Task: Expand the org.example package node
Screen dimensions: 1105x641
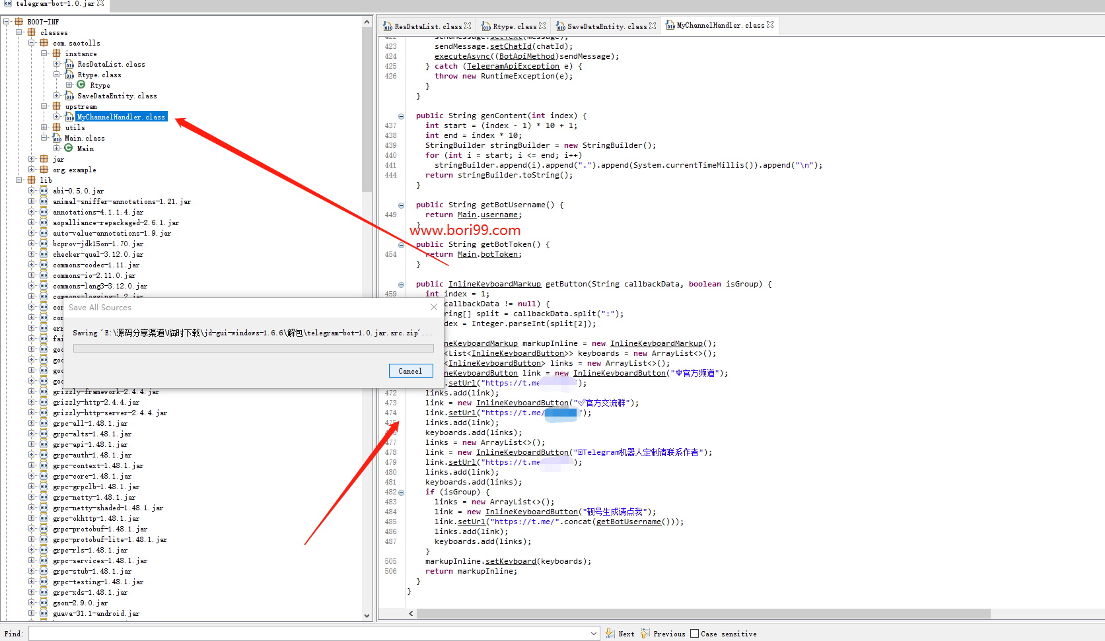Action: click(x=32, y=170)
